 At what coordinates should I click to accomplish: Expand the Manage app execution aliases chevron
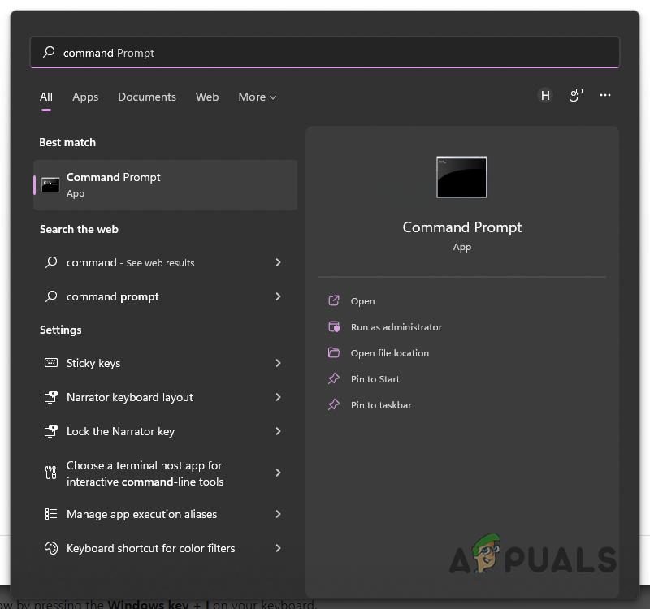278,514
